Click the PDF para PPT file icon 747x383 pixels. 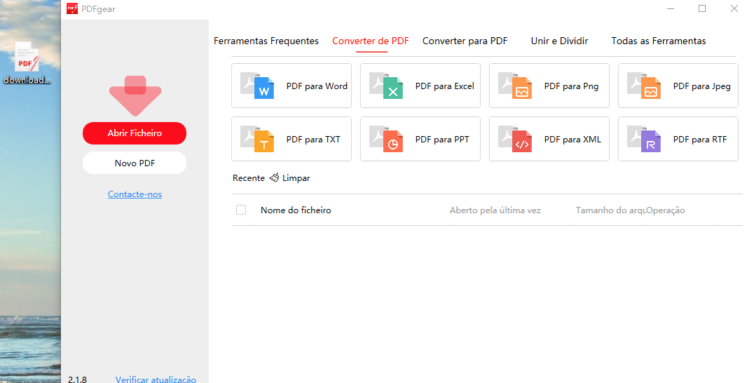click(x=386, y=140)
